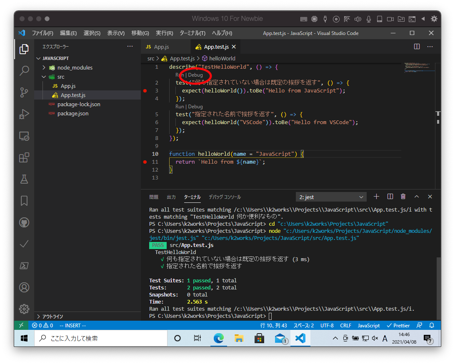This screenshot has width=455, height=364.
Task: Toggle breakpoint on line 3
Action: point(145,90)
